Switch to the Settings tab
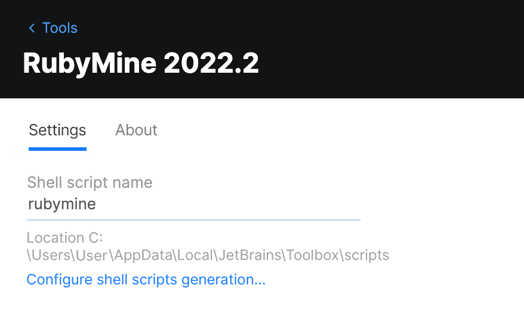The image size is (524, 316). coord(57,130)
